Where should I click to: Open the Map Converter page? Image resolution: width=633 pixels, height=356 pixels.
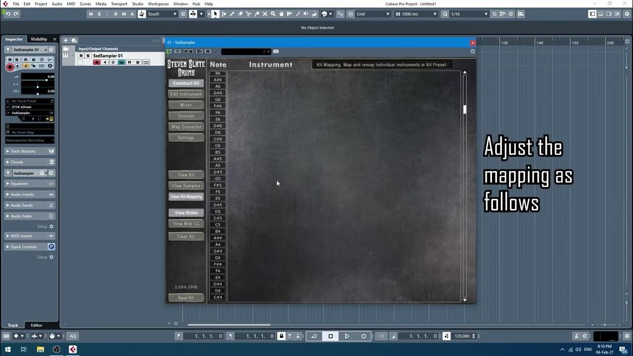(186, 127)
